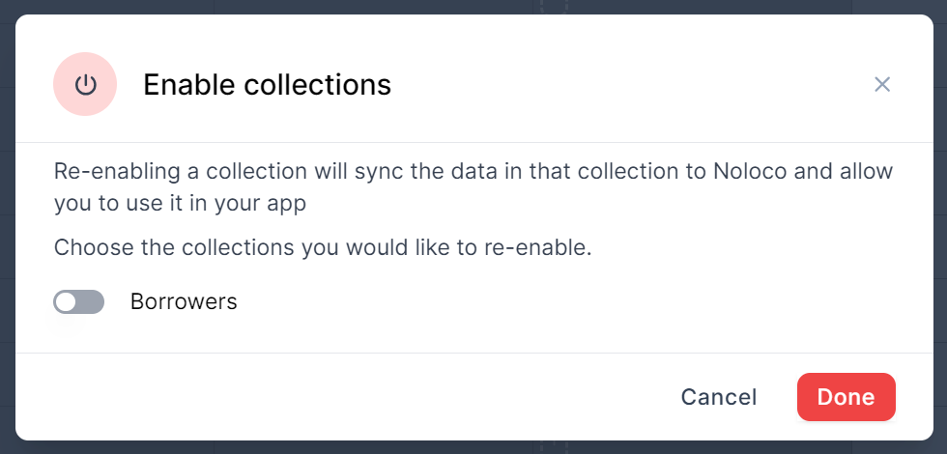This screenshot has height=454, width=947.
Task: Click the Choose the collections instruction line
Action: pos(322,247)
